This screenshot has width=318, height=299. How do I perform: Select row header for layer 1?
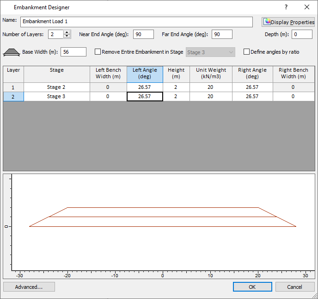tap(13, 87)
